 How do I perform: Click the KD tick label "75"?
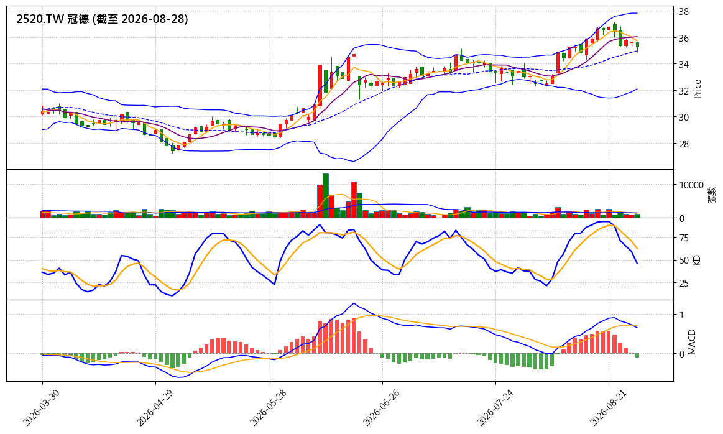684,238
